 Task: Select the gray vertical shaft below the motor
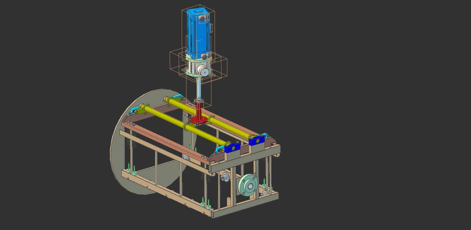pos(199,88)
